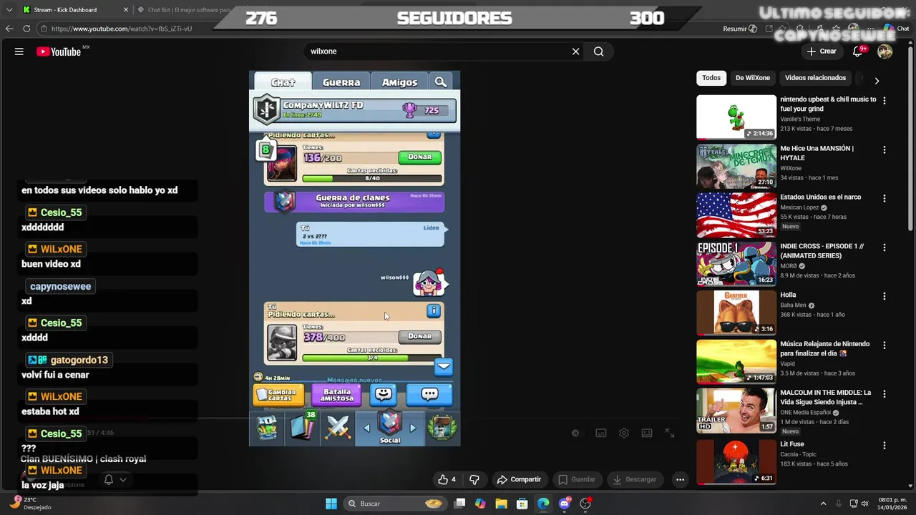The height and width of the screenshot is (515, 916).
Task: Open the player settings gear
Action: click(624, 433)
